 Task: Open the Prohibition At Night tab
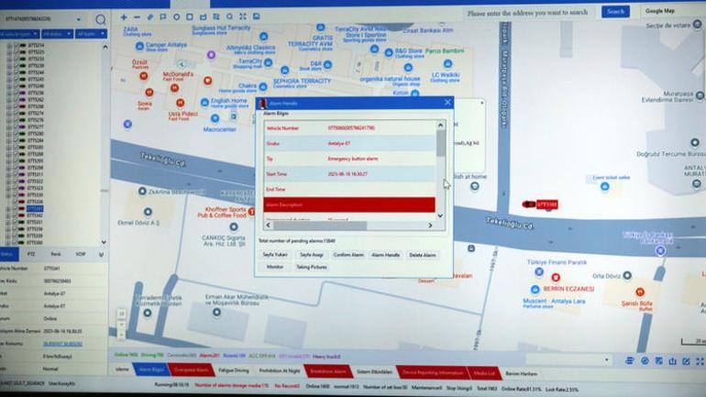[x=280, y=371]
